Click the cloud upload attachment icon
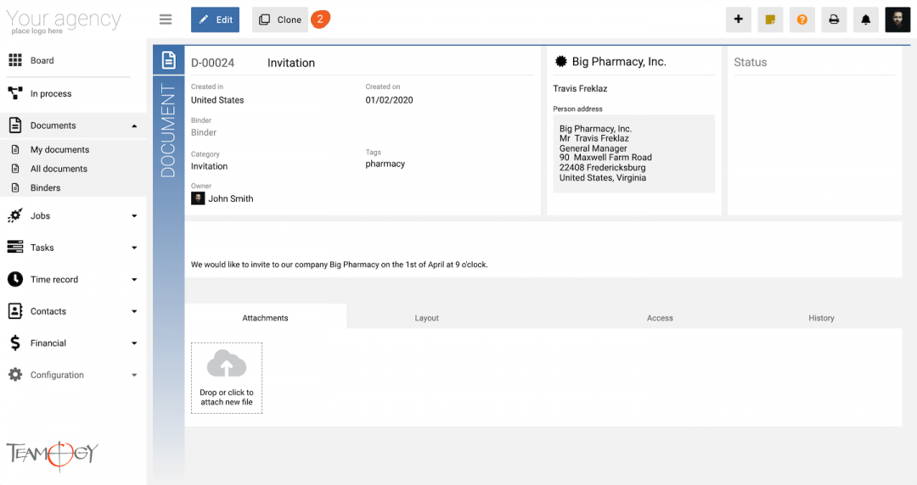The height and width of the screenshot is (485, 917). pyautogui.click(x=227, y=365)
